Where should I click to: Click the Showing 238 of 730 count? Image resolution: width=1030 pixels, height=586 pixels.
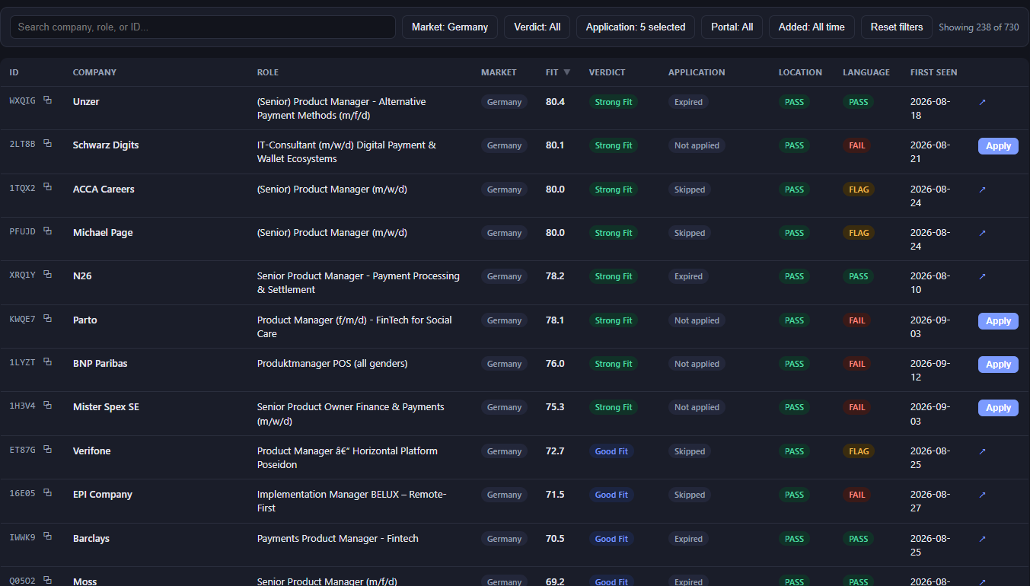point(978,27)
